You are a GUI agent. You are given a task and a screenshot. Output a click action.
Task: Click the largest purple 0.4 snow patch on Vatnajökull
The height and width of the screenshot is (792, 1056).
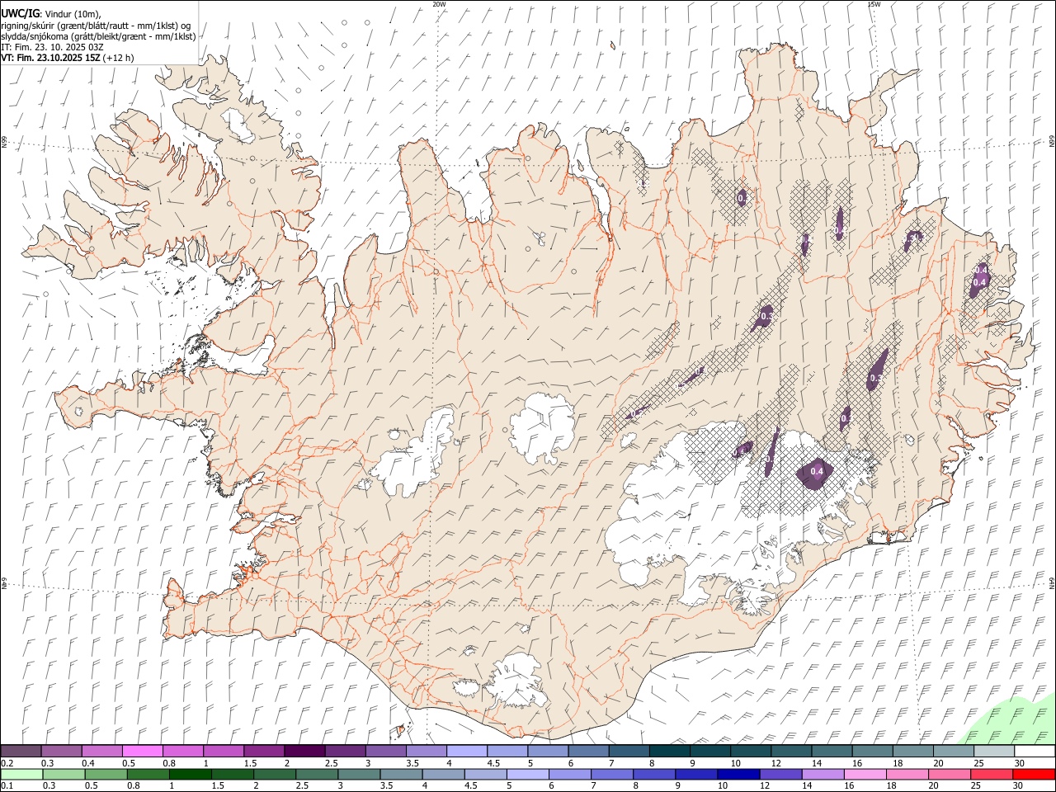click(816, 472)
